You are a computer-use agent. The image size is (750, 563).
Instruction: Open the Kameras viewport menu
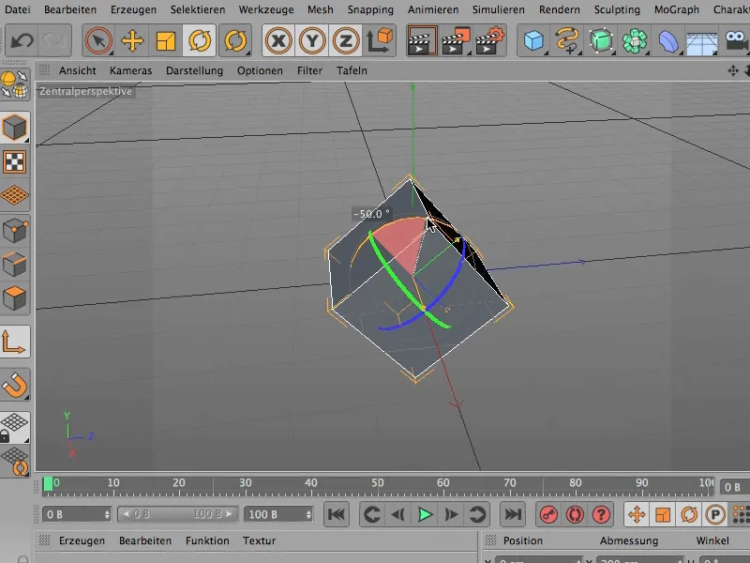(130, 70)
